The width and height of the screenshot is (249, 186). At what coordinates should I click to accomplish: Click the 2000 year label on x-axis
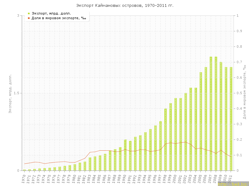[x=175, y=179]
